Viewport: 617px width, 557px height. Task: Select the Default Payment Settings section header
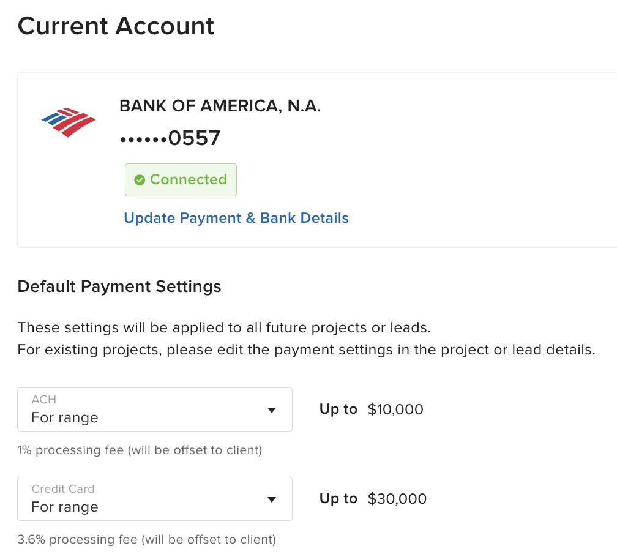click(120, 286)
